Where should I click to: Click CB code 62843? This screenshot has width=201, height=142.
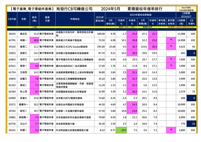(x=12, y=59)
